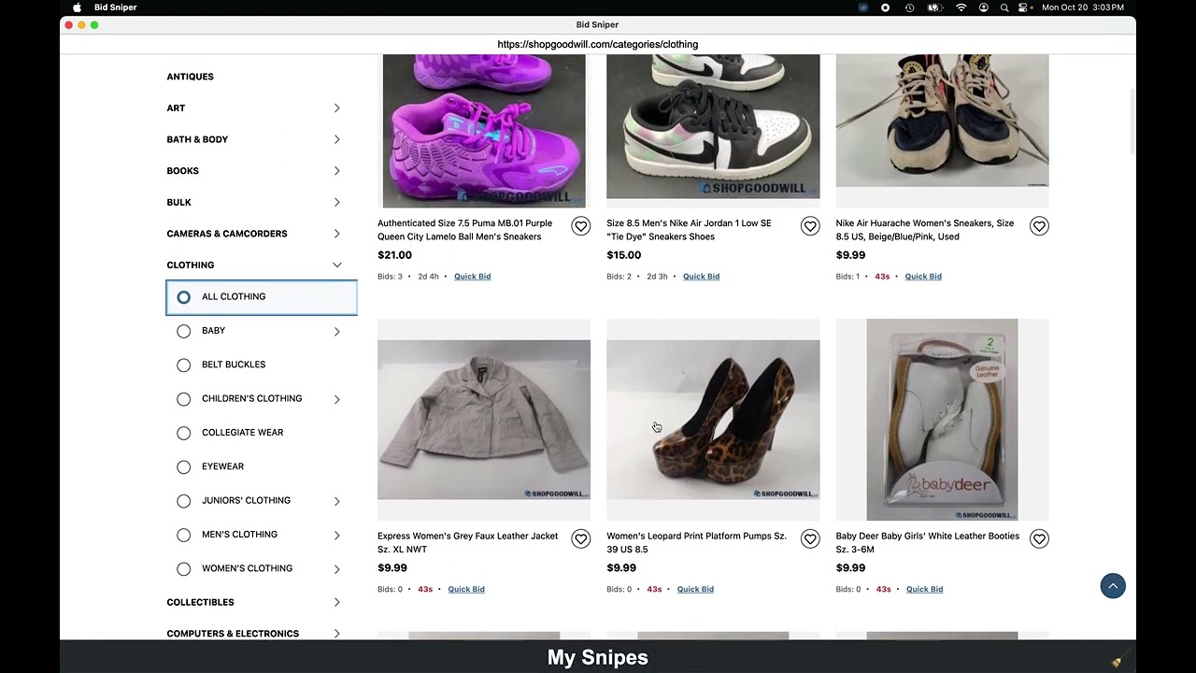Collapse the Clothing category chevron
This screenshot has width=1196, height=673.
pos(337,265)
